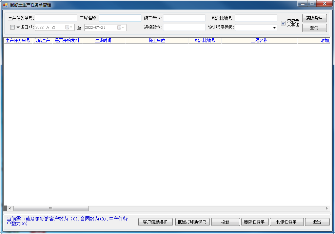Sort by 生产任务单号 column header
This screenshot has height=234, width=335.
(18, 41)
